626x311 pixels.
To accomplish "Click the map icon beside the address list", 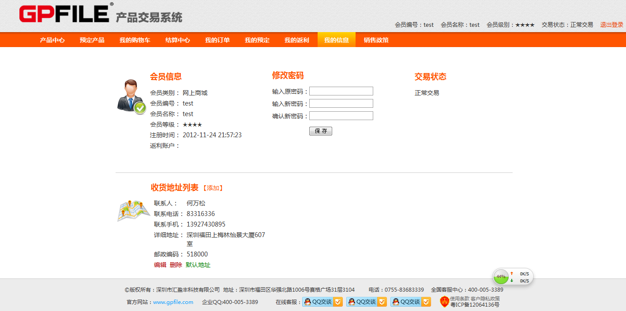I will 133,211.
